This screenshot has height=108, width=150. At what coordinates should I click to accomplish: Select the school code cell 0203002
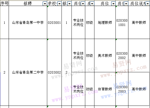coord(54,72)
